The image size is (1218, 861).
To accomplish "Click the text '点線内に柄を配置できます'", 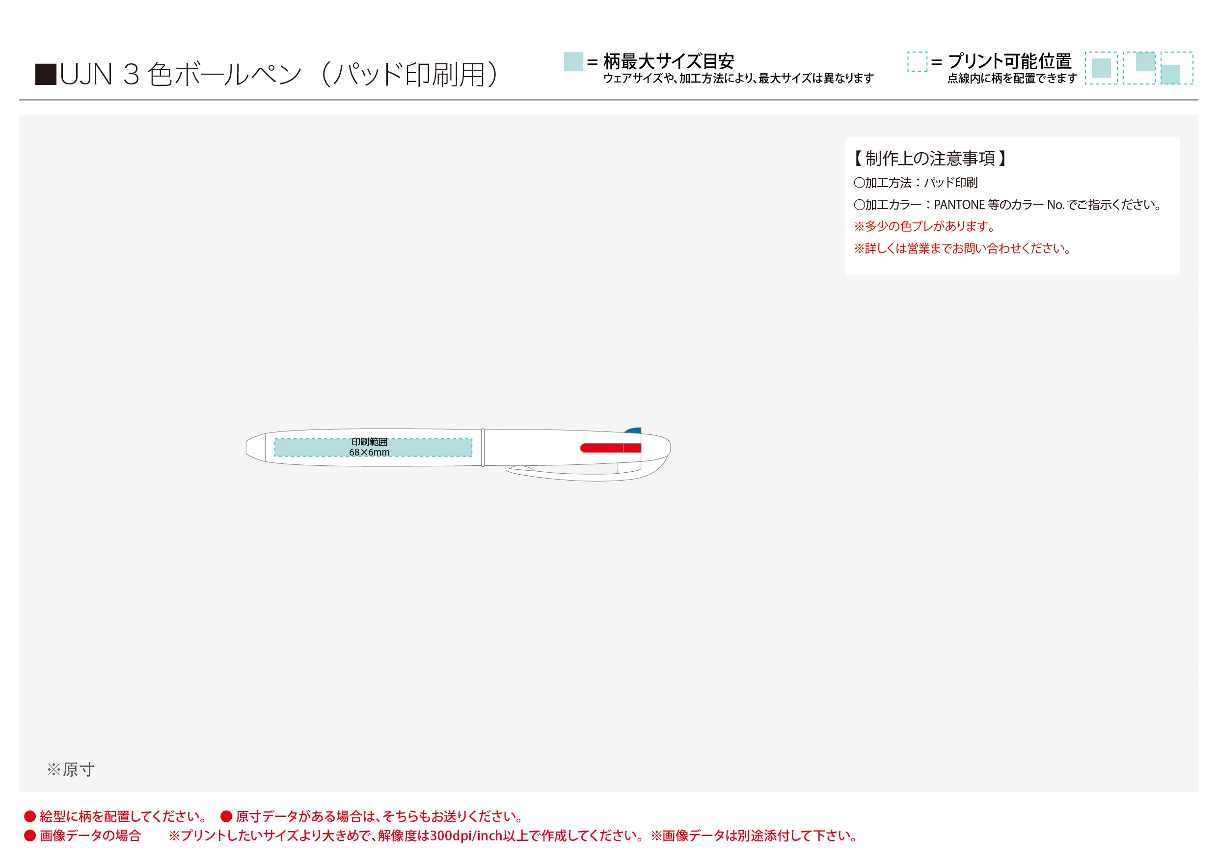I will [1012, 79].
